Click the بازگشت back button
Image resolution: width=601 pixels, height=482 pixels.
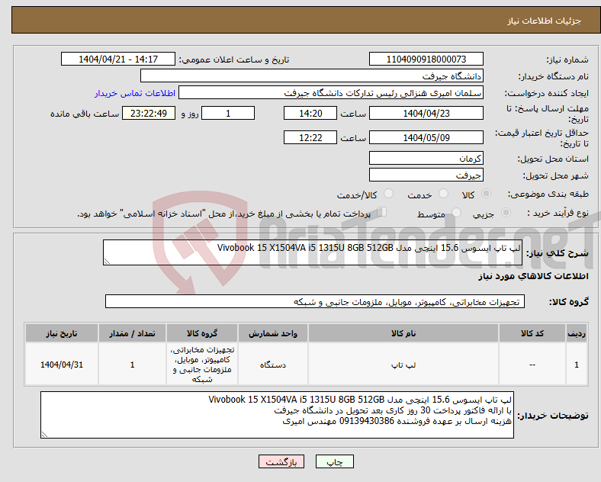click(281, 462)
